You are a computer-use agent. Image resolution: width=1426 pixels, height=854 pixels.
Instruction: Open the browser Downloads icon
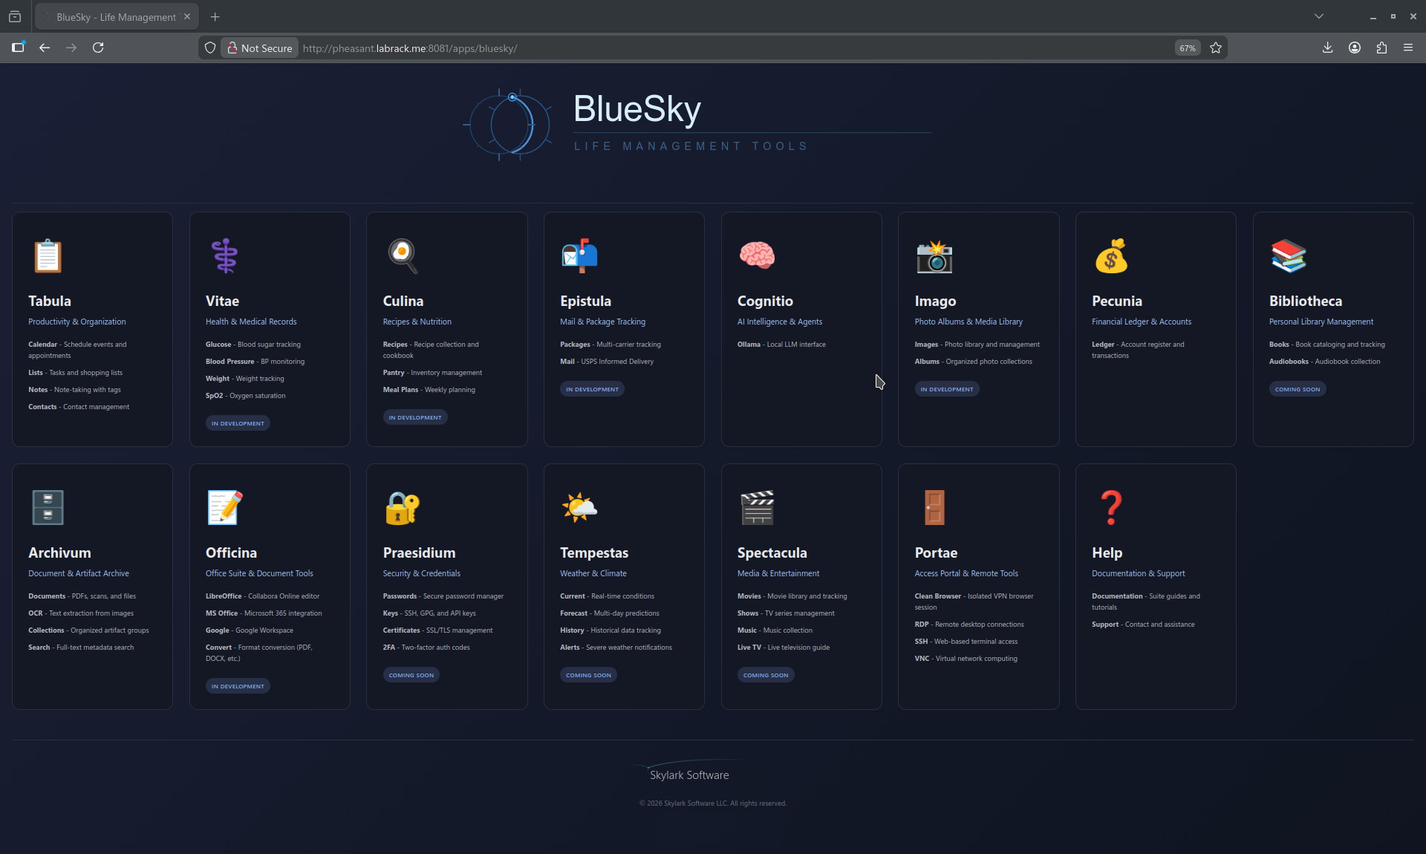click(1327, 48)
